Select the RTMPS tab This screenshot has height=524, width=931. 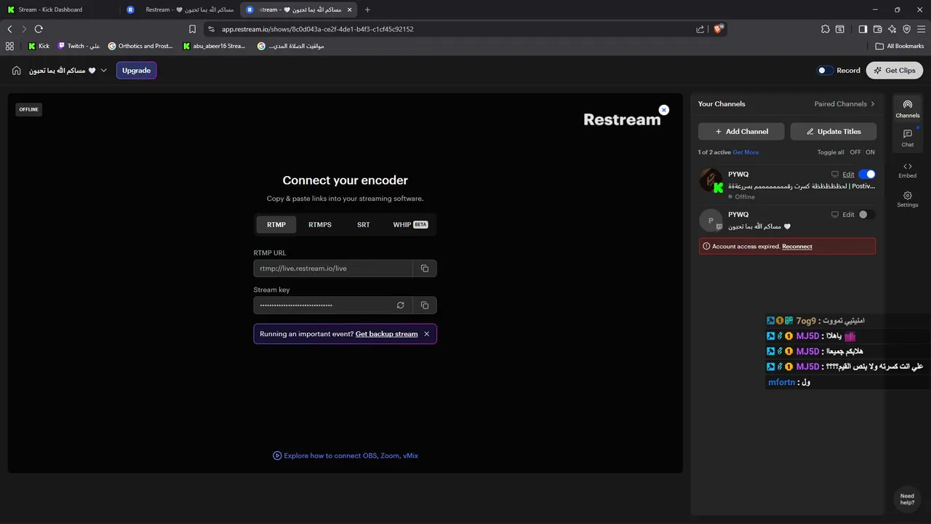320,225
